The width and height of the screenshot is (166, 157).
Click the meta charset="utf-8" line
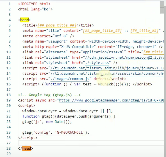[48, 36]
